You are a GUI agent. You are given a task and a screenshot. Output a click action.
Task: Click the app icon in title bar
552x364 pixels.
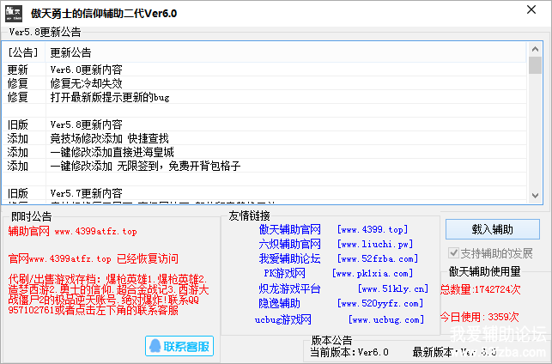(14, 14)
